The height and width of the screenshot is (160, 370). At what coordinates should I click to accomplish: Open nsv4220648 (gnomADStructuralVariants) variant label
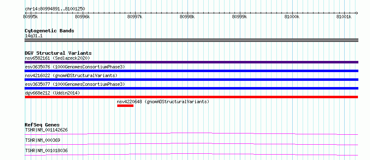163,102
